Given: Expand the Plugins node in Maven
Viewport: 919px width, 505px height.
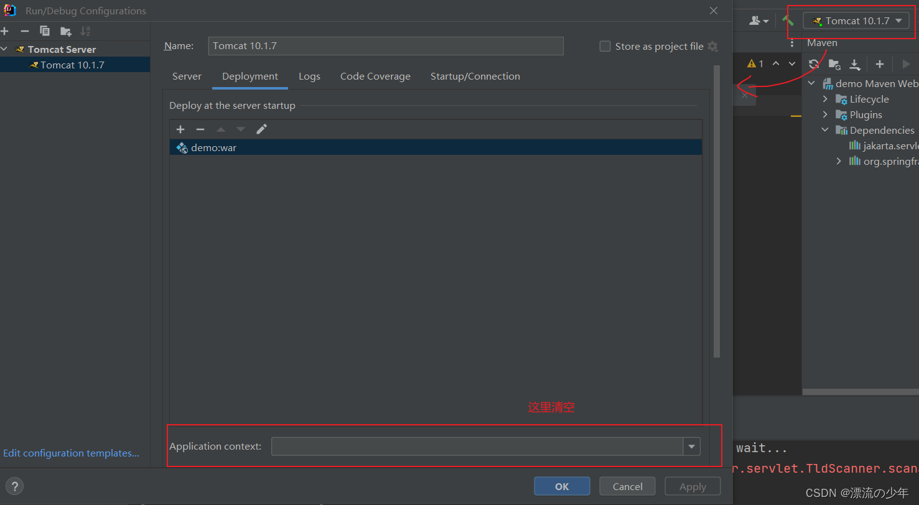Looking at the screenshot, I should (825, 114).
